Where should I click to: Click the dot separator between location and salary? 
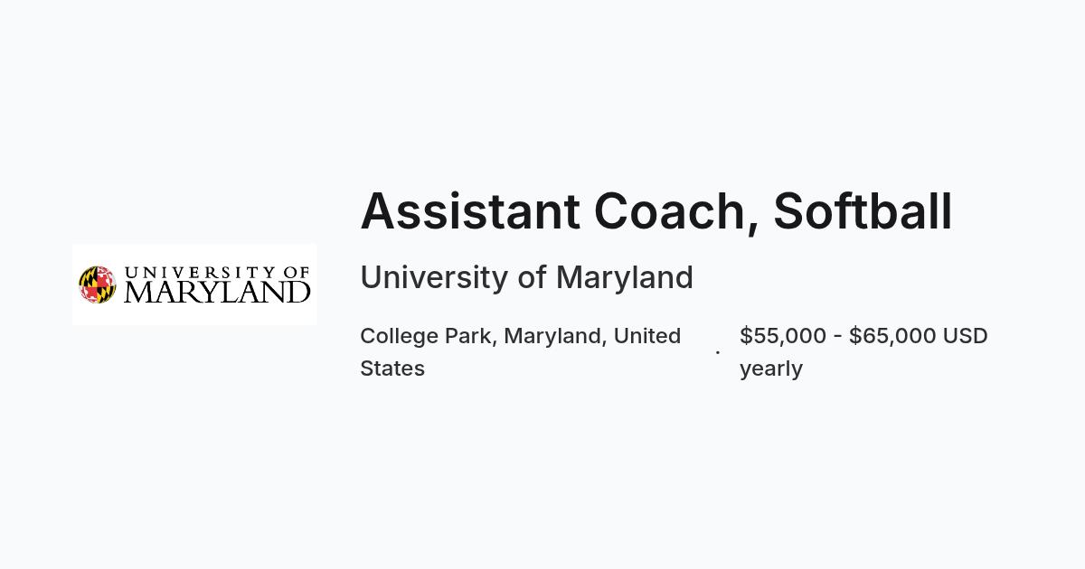click(718, 352)
